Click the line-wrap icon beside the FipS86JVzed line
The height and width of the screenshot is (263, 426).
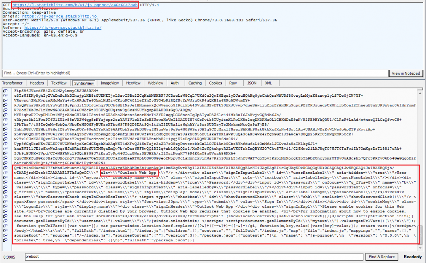click(6, 90)
